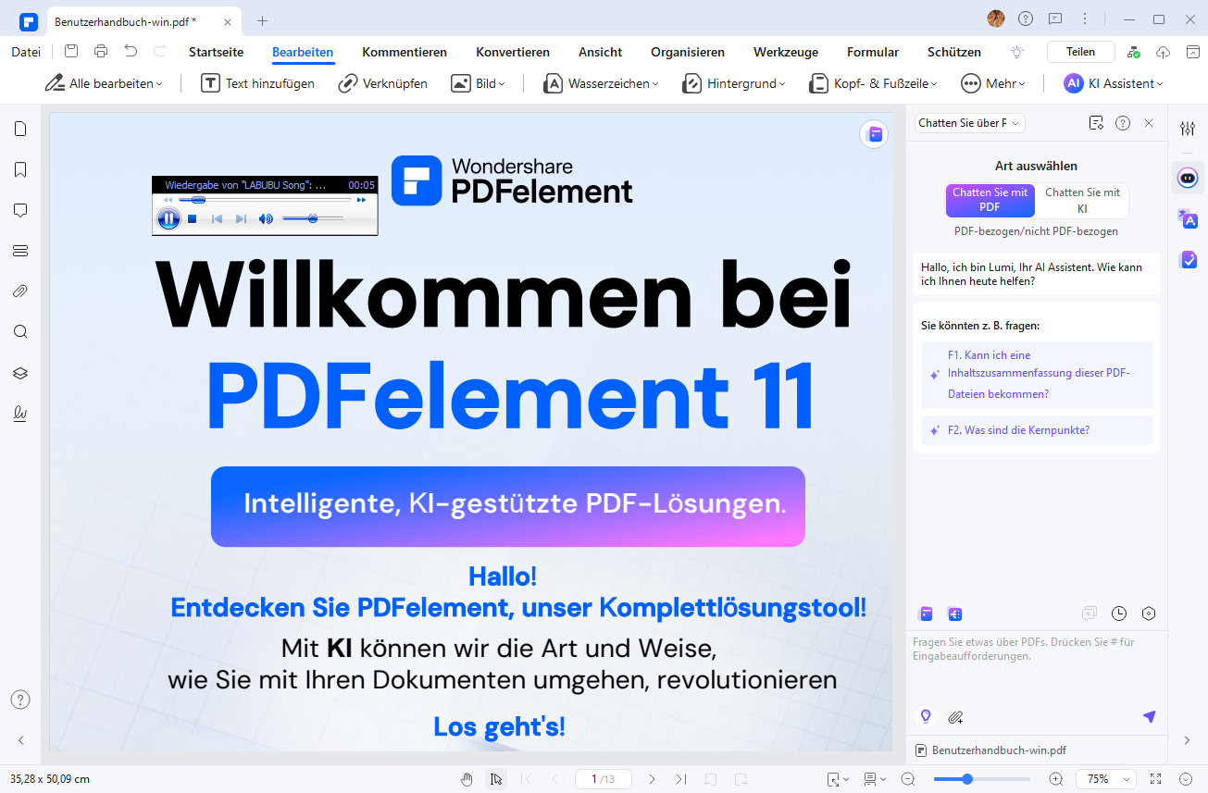The image size is (1208, 793).
Task: Open the search magnifier in left sidebar
Action: (20, 332)
